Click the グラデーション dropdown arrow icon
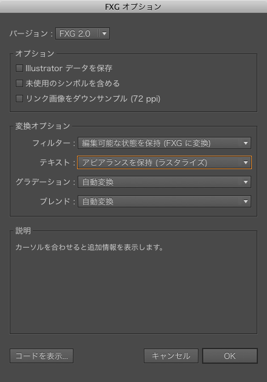 (246, 182)
